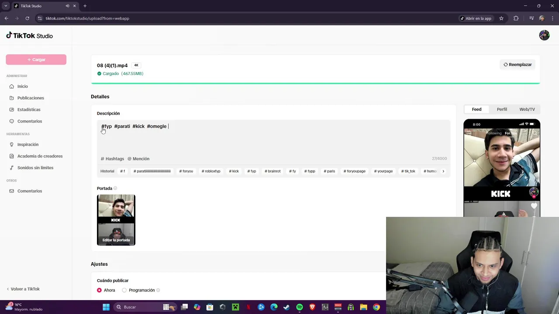Switch preview to Feed tab
Image resolution: width=559 pixels, height=314 pixels.
[476, 109]
